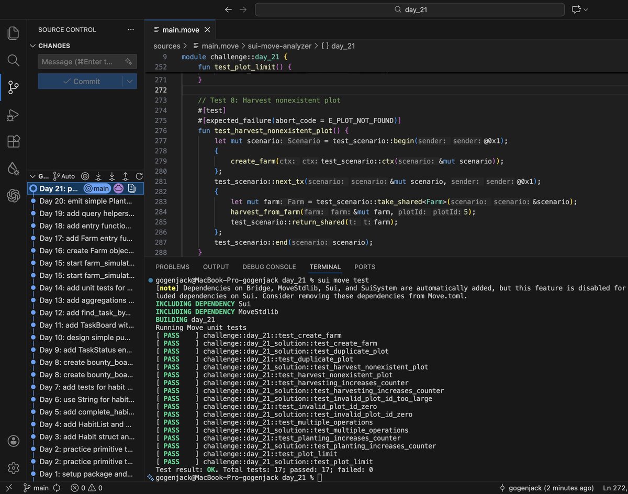Image resolution: width=628 pixels, height=494 pixels.
Task: Select commit Day 1: setup package
Action: 85,474
